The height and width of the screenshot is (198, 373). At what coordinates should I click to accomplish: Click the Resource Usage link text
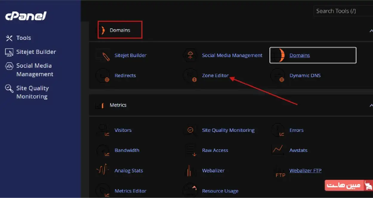(x=220, y=191)
